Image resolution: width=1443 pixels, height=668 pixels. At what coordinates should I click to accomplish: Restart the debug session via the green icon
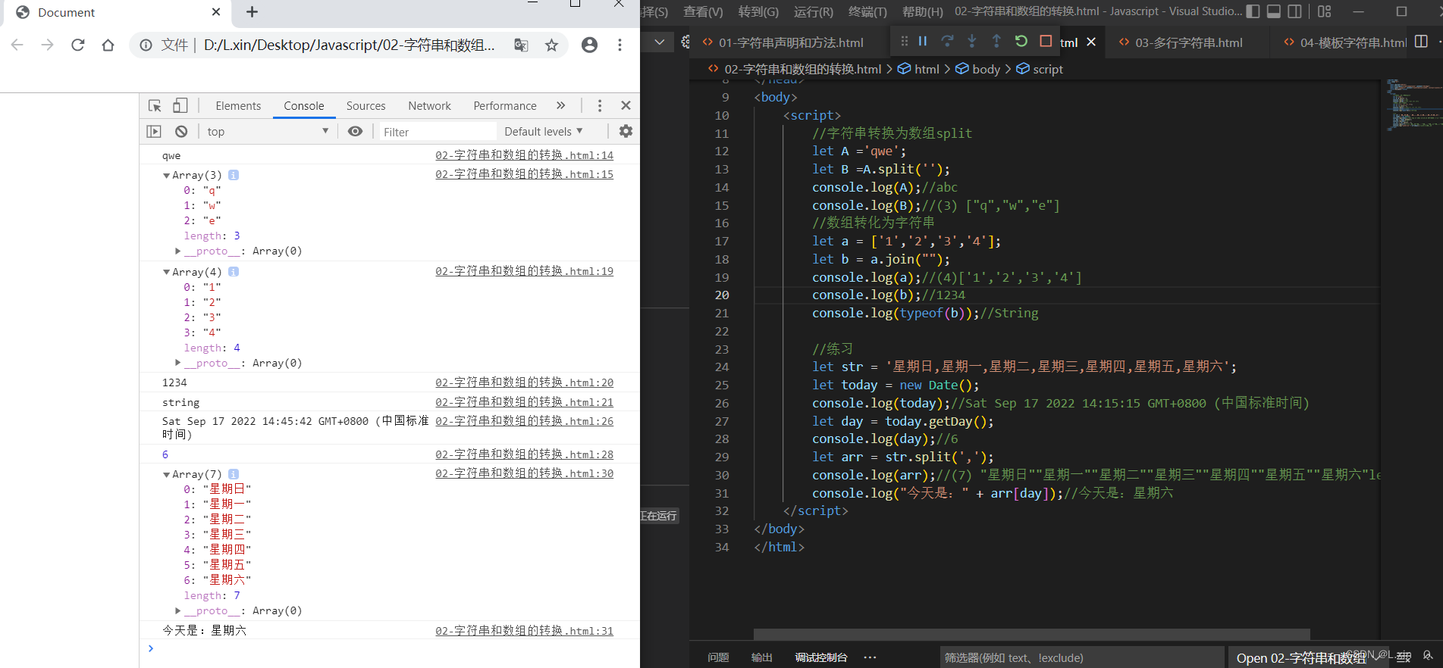1021,41
